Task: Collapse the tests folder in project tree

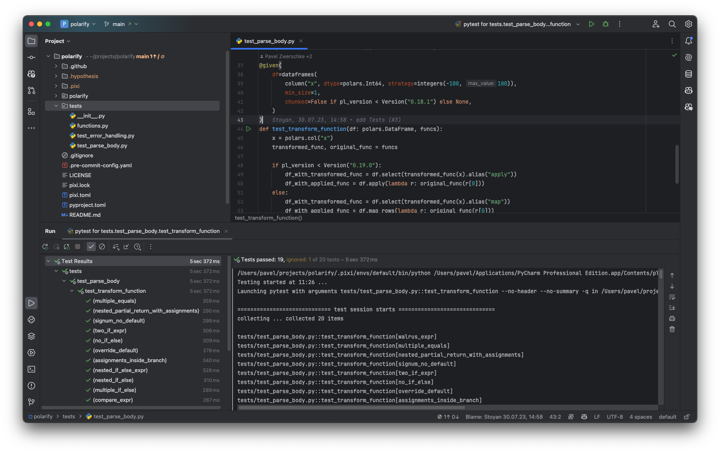Action: click(56, 106)
